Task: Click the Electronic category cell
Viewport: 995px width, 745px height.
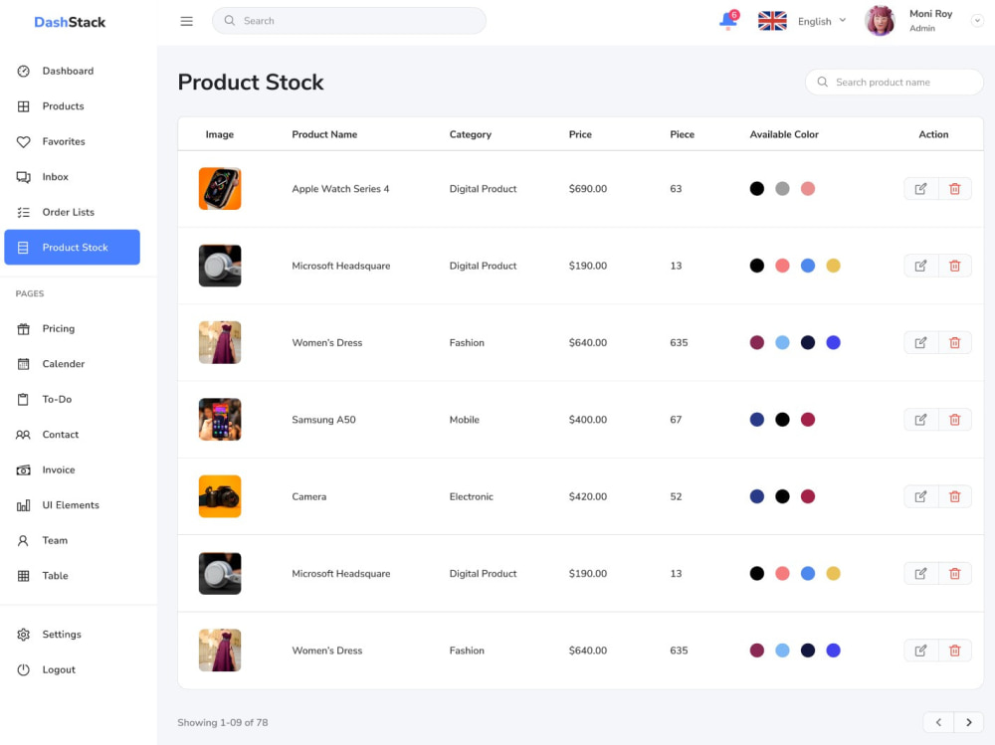Action: [471, 496]
